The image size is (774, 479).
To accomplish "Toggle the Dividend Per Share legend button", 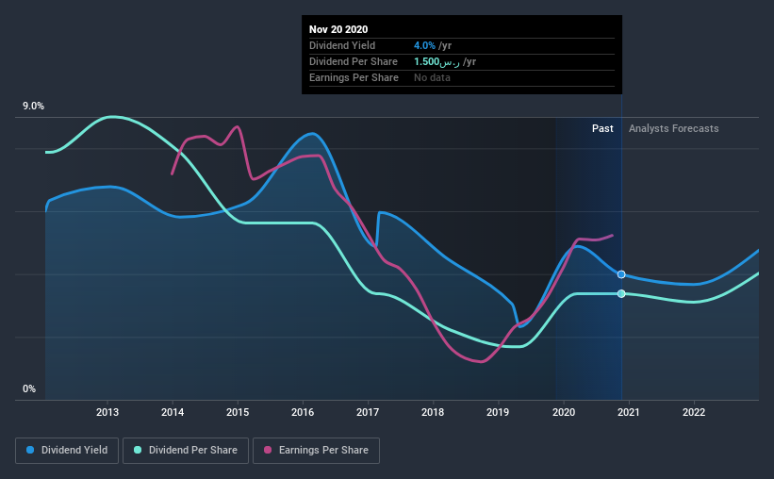I will coord(186,451).
